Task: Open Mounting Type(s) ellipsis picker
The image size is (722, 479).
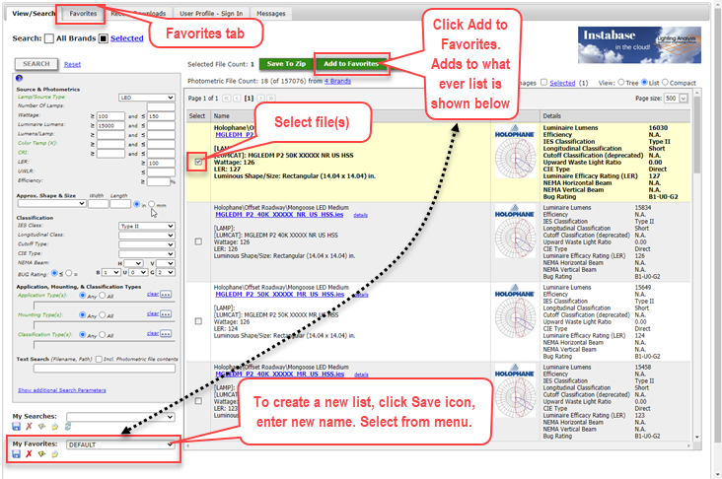Action: (x=166, y=313)
